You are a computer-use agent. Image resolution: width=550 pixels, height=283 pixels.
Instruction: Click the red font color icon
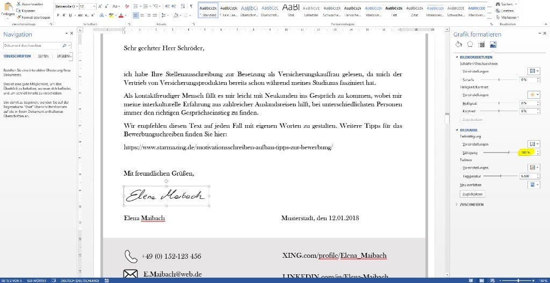click(121, 16)
